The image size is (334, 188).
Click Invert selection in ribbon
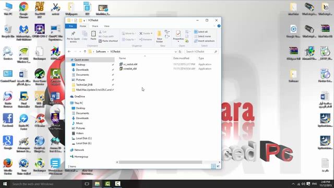tap(204, 41)
